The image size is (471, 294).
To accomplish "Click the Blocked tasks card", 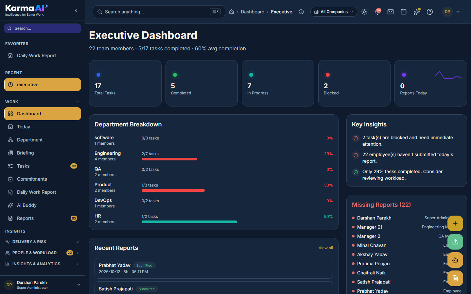I will pos(354,83).
